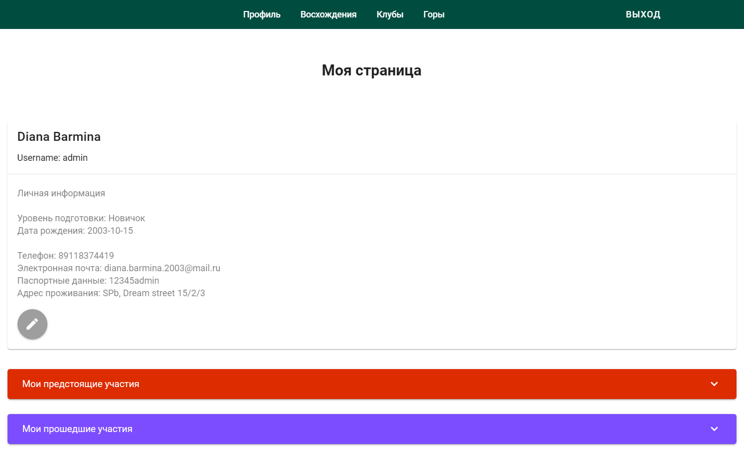The image size is (744, 449).
Task: Click the 'Моя страница' page title
Action: click(x=372, y=70)
